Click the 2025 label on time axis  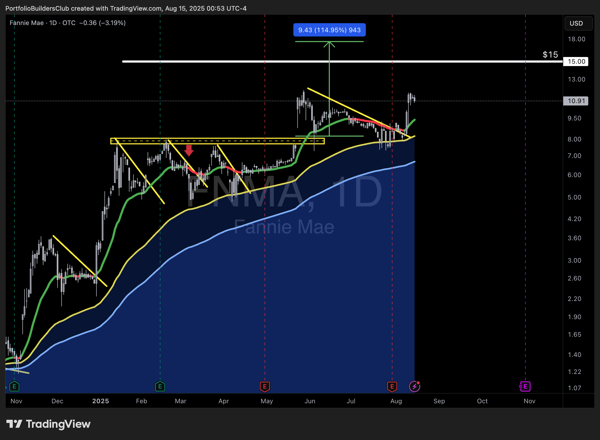click(100, 401)
